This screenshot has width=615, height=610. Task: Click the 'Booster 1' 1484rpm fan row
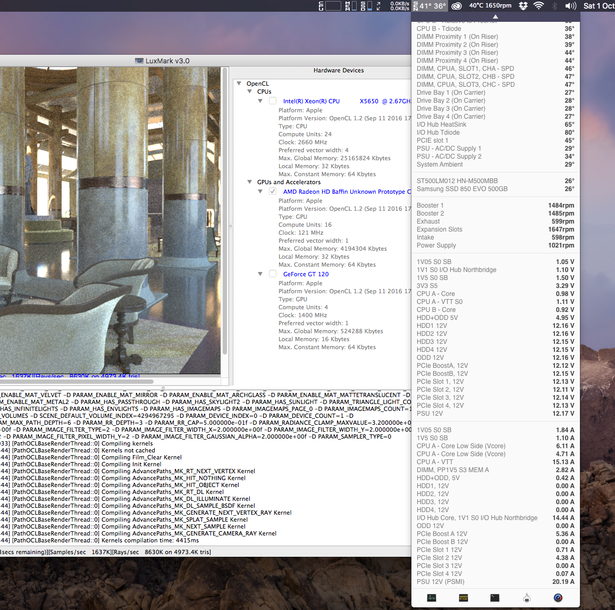(495, 205)
